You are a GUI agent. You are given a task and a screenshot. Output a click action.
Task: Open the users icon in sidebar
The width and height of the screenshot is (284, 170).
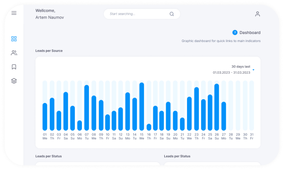click(14, 53)
